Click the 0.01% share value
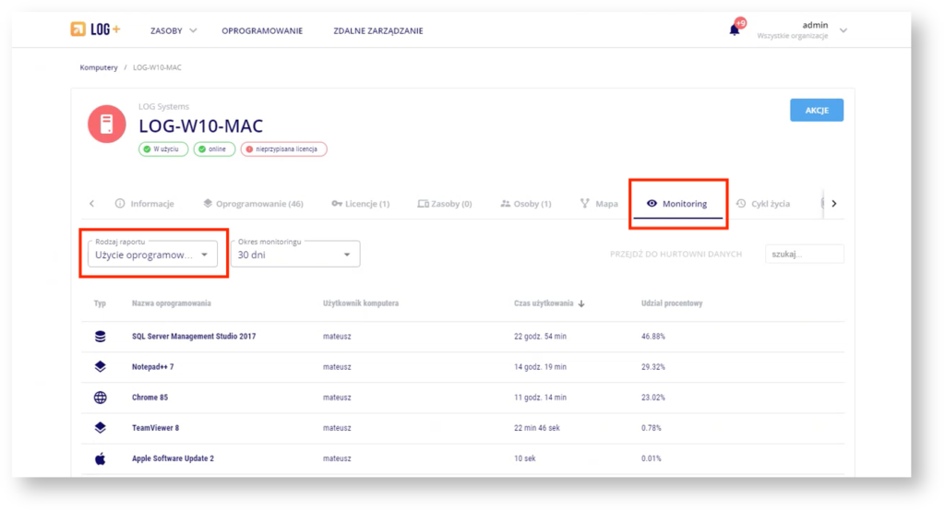The height and width of the screenshot is (511, 945). [x=651, y=458]
